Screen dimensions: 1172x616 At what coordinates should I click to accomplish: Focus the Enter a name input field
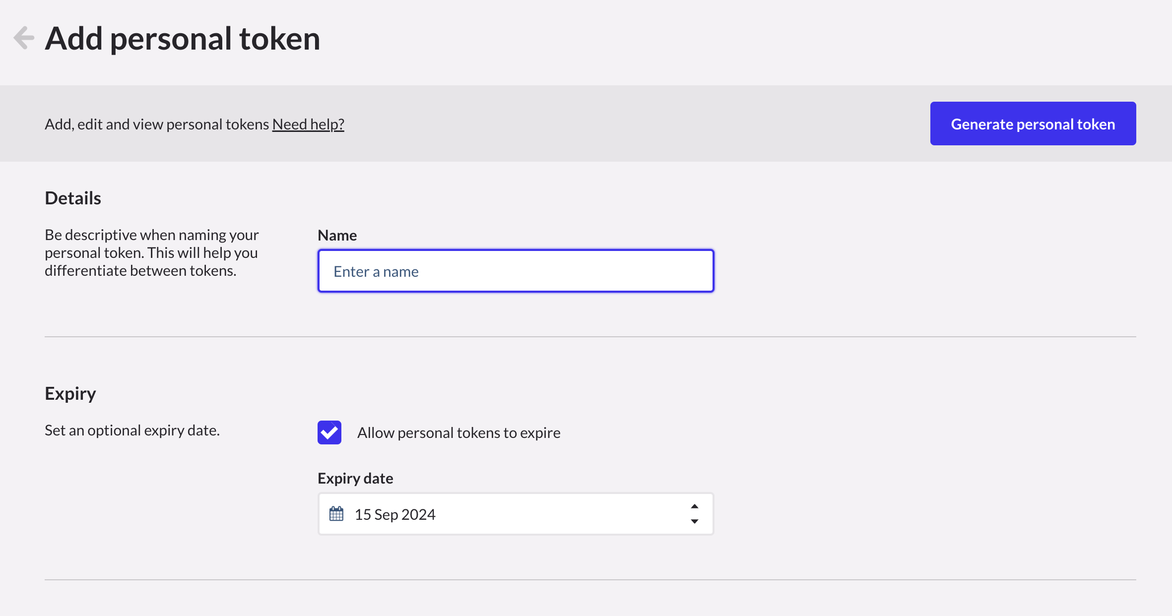516,271
